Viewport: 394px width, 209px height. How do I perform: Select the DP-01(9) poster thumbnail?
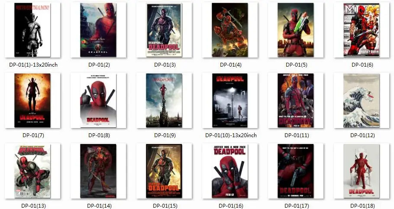(164, 100)
